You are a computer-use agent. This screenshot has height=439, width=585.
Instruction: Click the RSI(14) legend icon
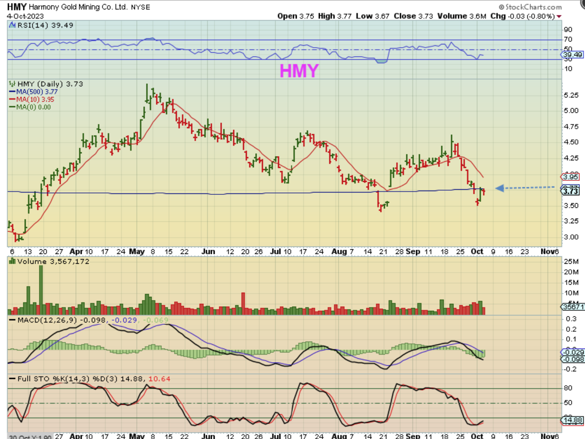pyautogui.click(x=12, y=26)
